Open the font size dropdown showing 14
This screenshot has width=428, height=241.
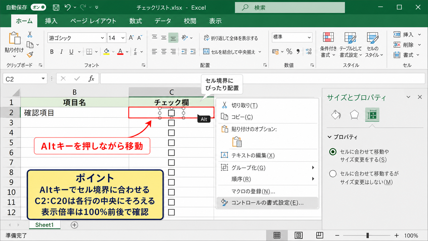[x=123, y=38]
